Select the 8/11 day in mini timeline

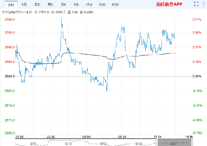tap(33, 144)
